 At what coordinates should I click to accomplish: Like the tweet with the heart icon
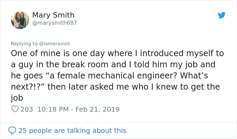tap(15, 109)
